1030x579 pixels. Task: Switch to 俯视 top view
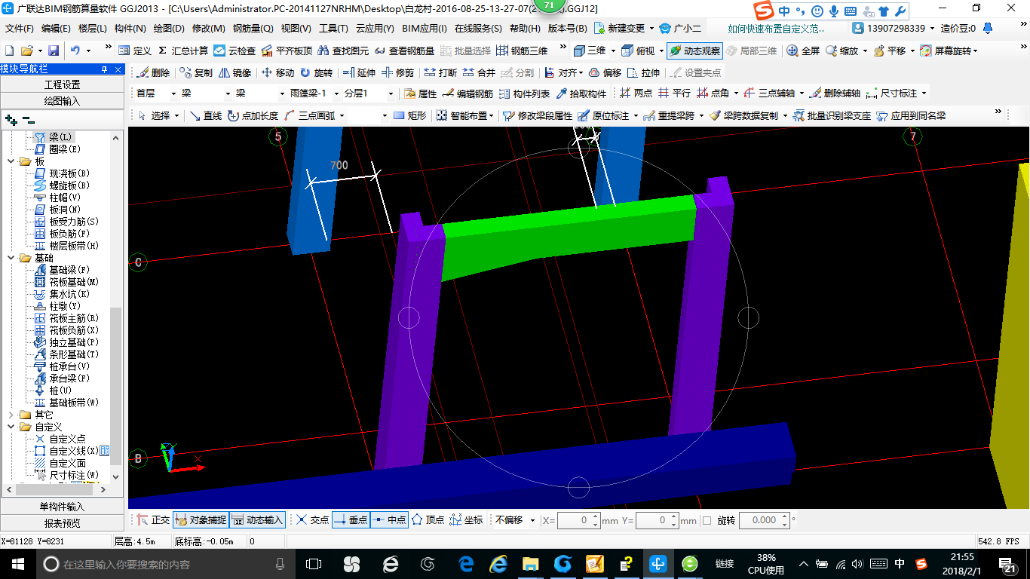[638, 51]
